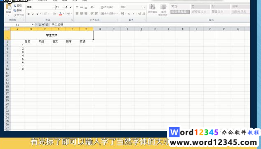The image size is (261, 149).
Task: Click the cell labeled 语文
Action: pyautogui.click(x=59, y=42)
